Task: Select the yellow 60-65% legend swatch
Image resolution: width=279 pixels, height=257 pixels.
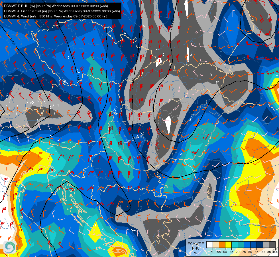Action: coord(229,244)
